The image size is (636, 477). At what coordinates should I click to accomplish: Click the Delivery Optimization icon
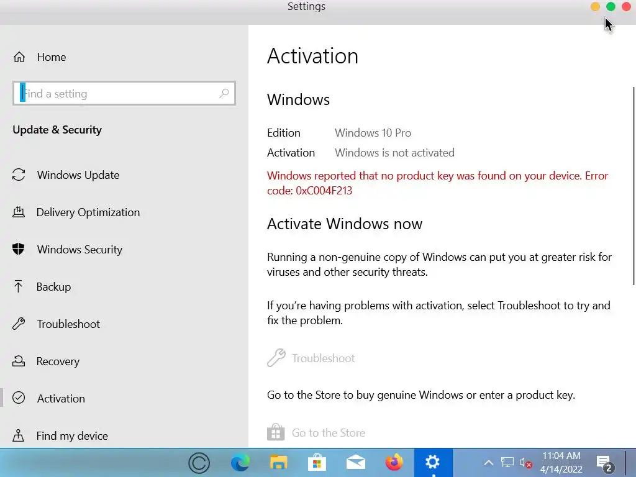[x=19, y=212]
